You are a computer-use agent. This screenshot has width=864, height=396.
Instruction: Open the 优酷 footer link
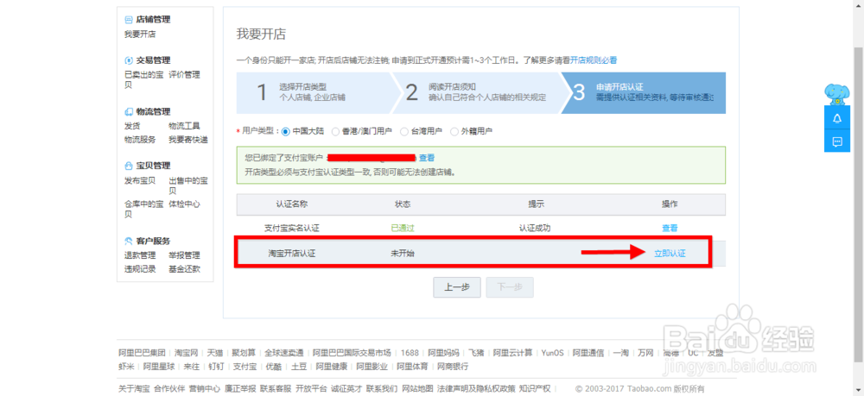273,367
